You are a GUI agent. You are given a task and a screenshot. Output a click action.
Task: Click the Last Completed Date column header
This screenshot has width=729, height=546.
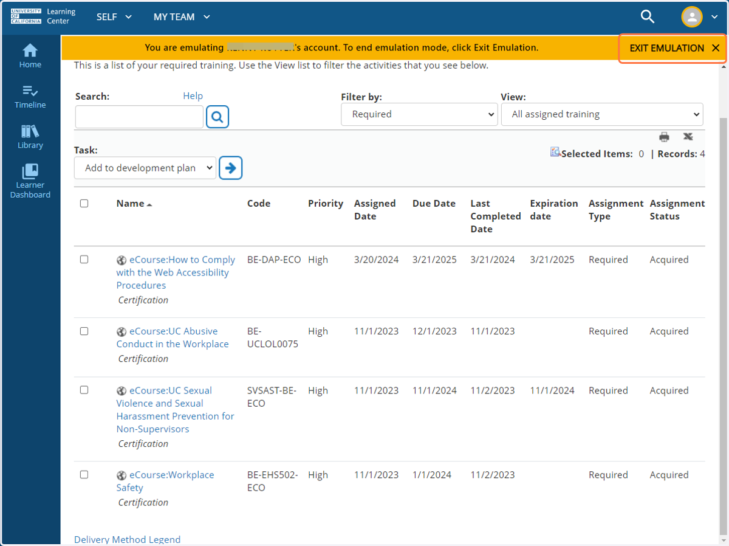coord(496,216)
